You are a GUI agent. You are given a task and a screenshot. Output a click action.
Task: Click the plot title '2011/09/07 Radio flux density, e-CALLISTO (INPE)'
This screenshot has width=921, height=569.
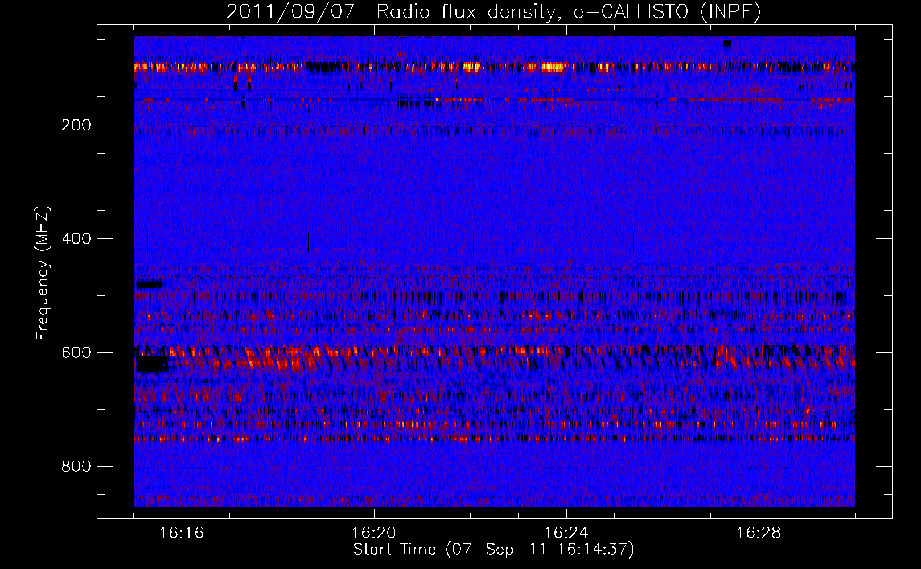[x=494, y=11]
